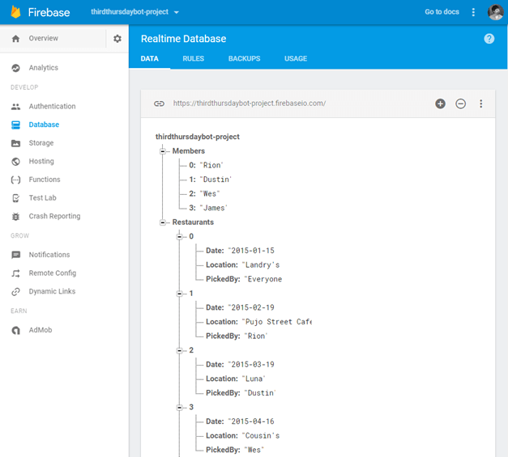Open the top bar vertical dots menu
508x457 pixels.
[473, 12]
